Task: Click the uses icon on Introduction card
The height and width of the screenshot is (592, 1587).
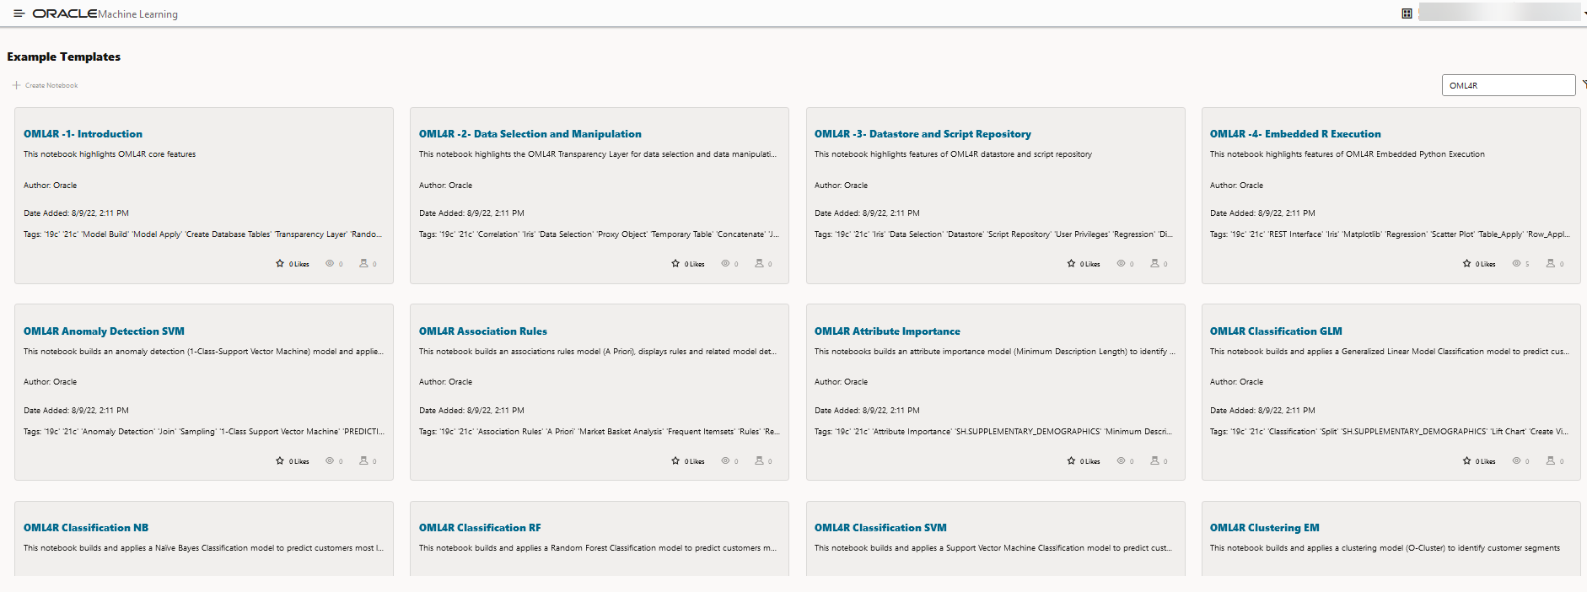Action: [x=363, y=264]
